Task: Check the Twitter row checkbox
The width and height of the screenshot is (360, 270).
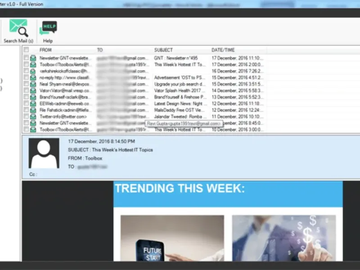Action: [26, 116]
